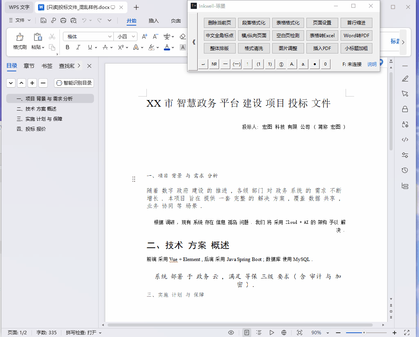The width and height of the screenshot is (419, 337).
Task: Click the Format Painter (格式刷) icon
Action: (20, 37)
